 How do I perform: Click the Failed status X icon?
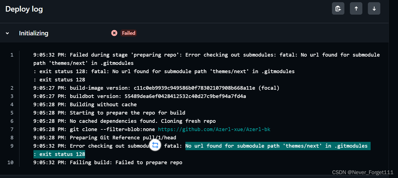pos(114,33)
